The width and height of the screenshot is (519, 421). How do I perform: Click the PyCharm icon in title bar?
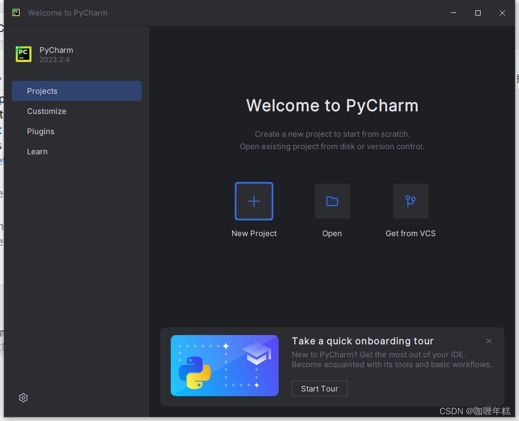[x=16, y=12]
